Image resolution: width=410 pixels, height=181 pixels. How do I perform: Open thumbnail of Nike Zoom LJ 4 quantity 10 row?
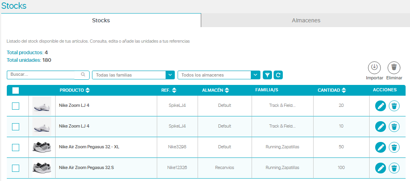42,126
